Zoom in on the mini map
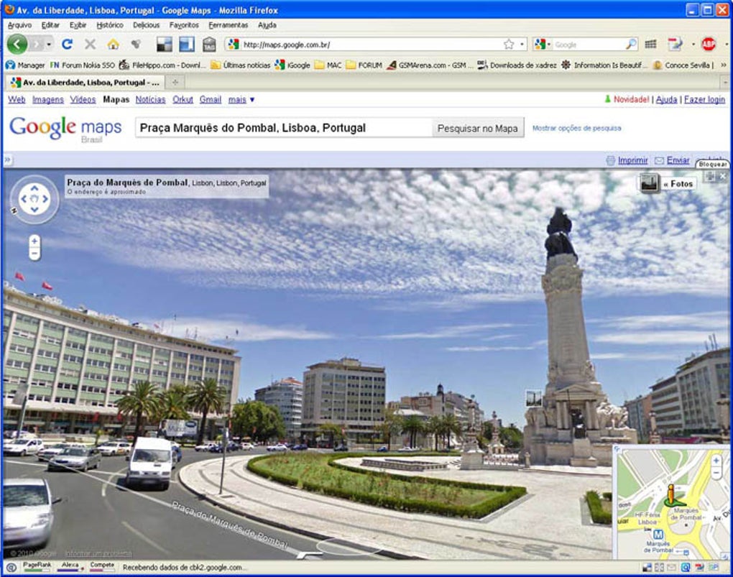The height and width of the screenshot is (577, 733). 716,461
